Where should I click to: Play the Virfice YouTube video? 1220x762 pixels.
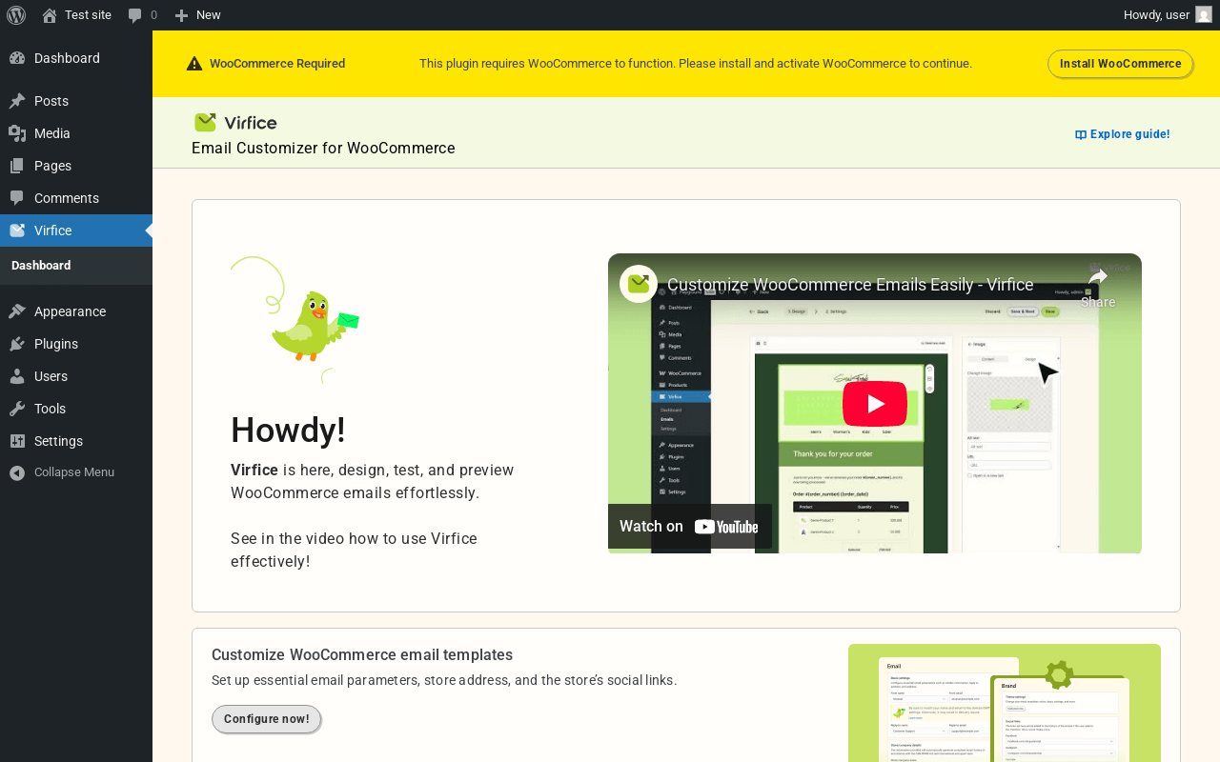[875, 404]
